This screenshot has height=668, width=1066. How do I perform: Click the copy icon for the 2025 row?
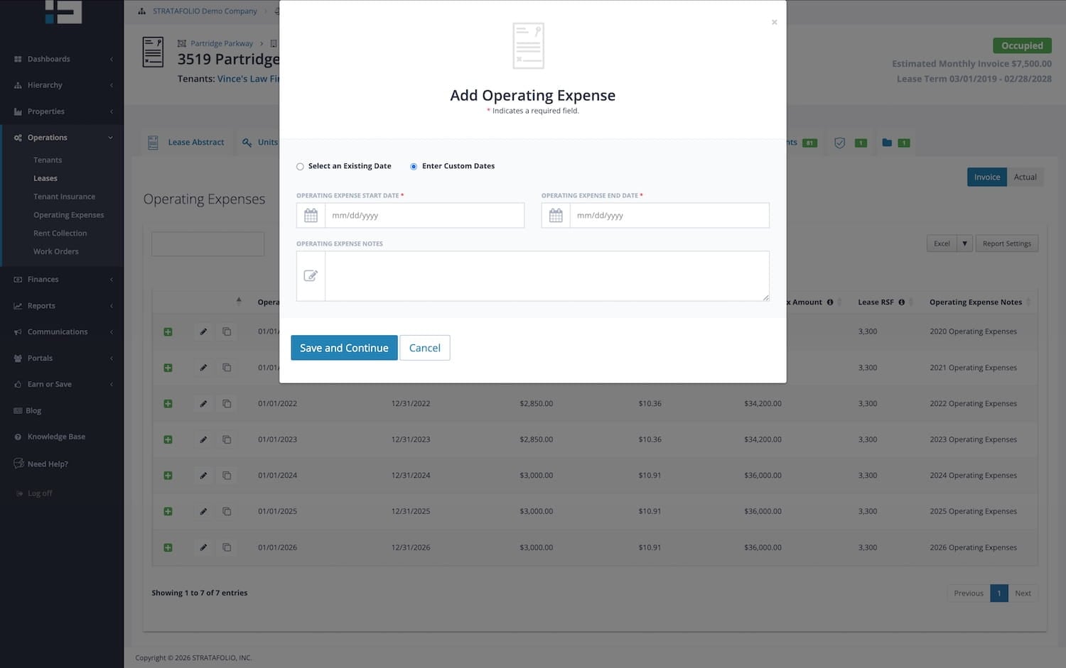tap(227, 511)
